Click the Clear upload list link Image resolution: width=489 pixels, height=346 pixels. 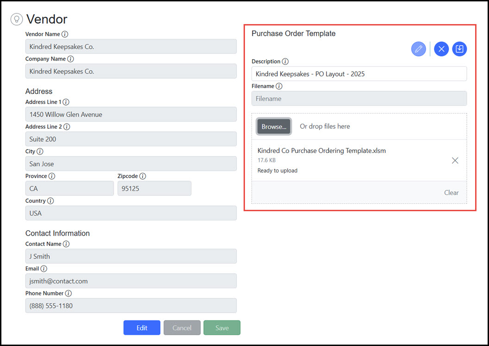coord(451,193)
